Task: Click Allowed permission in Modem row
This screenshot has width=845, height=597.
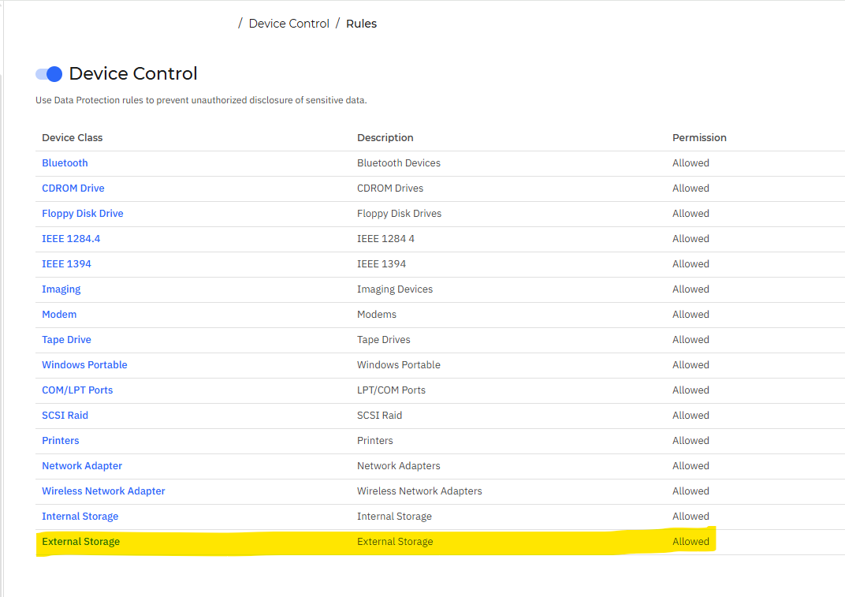Action: [691, 315]
